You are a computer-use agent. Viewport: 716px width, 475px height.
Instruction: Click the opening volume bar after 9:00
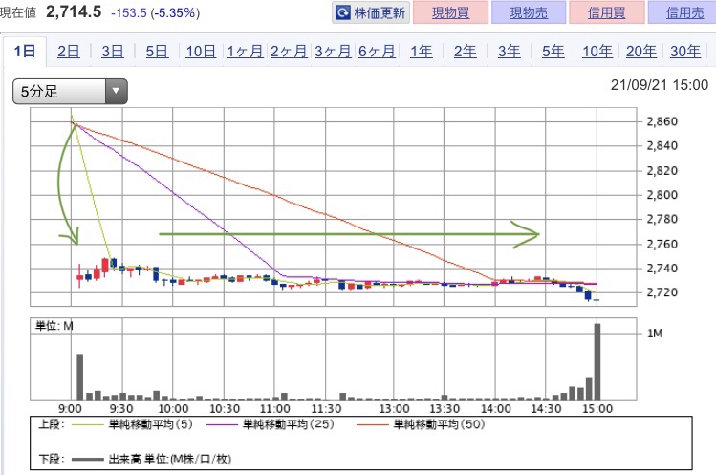80,377
